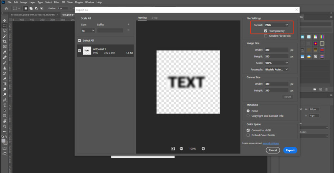334x173 pixels.
Task: Click the Image Size Width field
Action: (276, 50)
